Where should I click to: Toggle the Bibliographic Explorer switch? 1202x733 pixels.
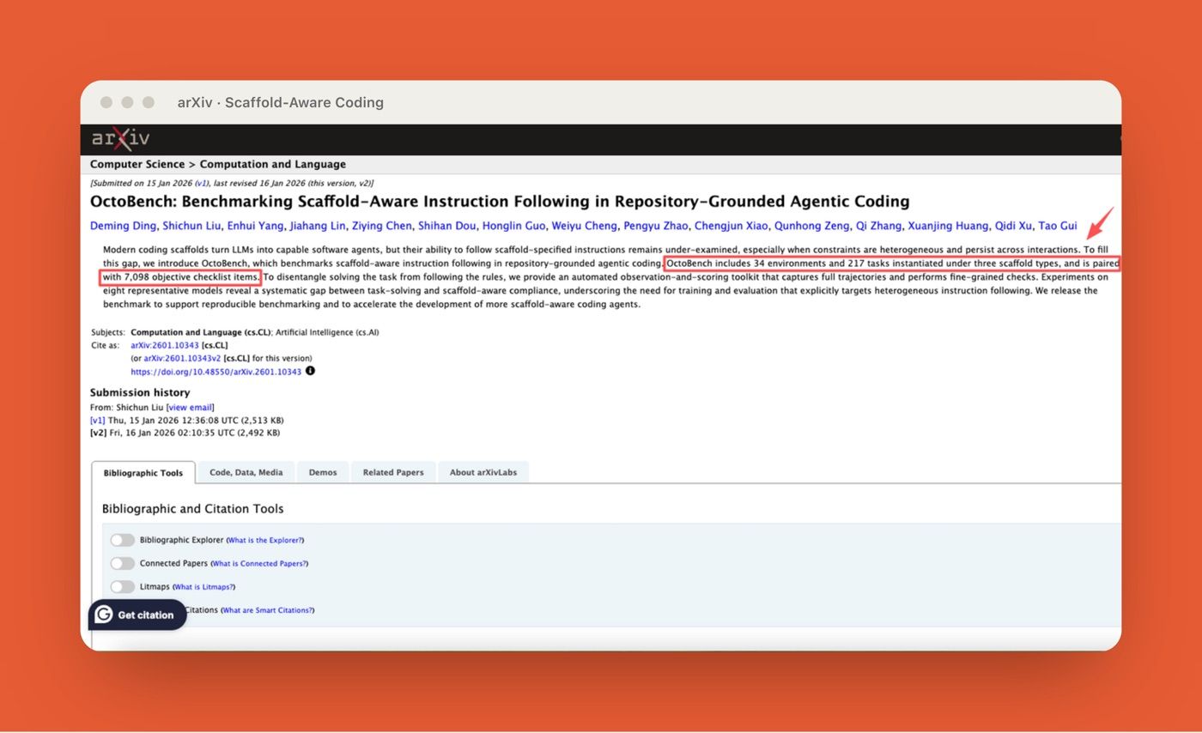(x=122, y=540)
